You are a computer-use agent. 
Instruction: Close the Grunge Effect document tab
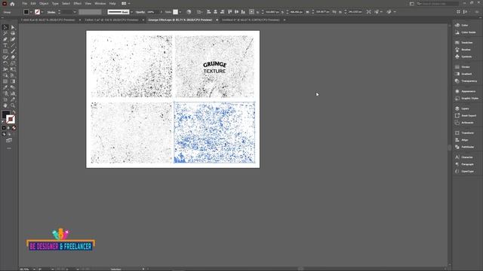click(217, 20)
